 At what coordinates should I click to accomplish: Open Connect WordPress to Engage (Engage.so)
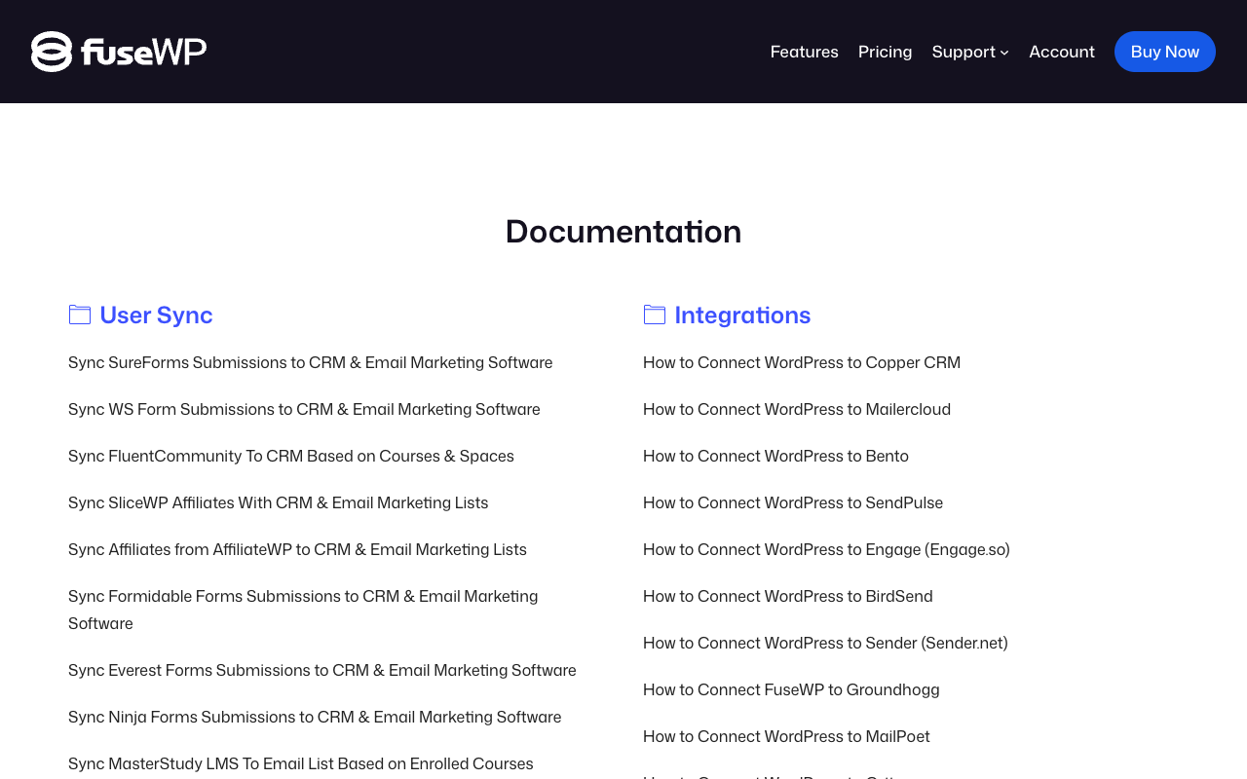click(826, 550)
